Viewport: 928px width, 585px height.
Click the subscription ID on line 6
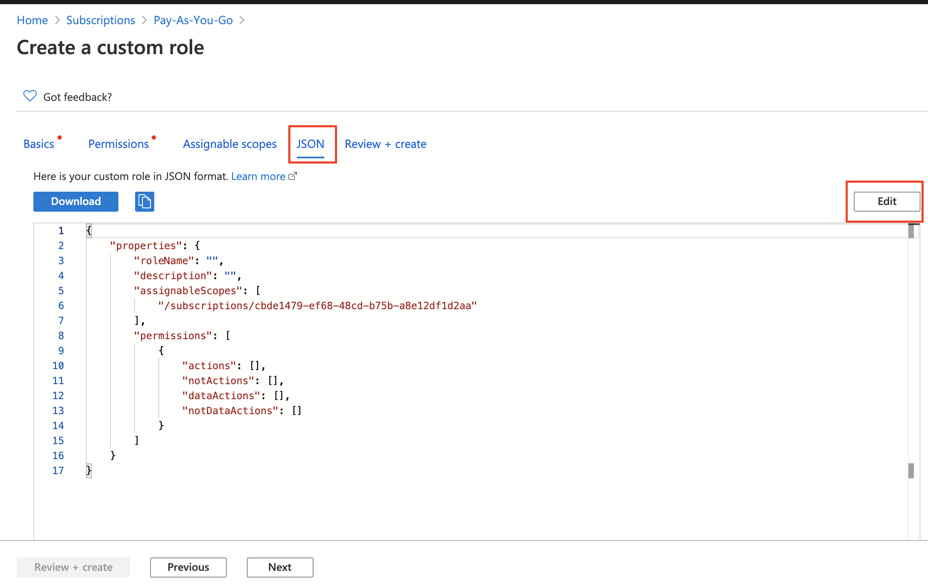point(318,305)
